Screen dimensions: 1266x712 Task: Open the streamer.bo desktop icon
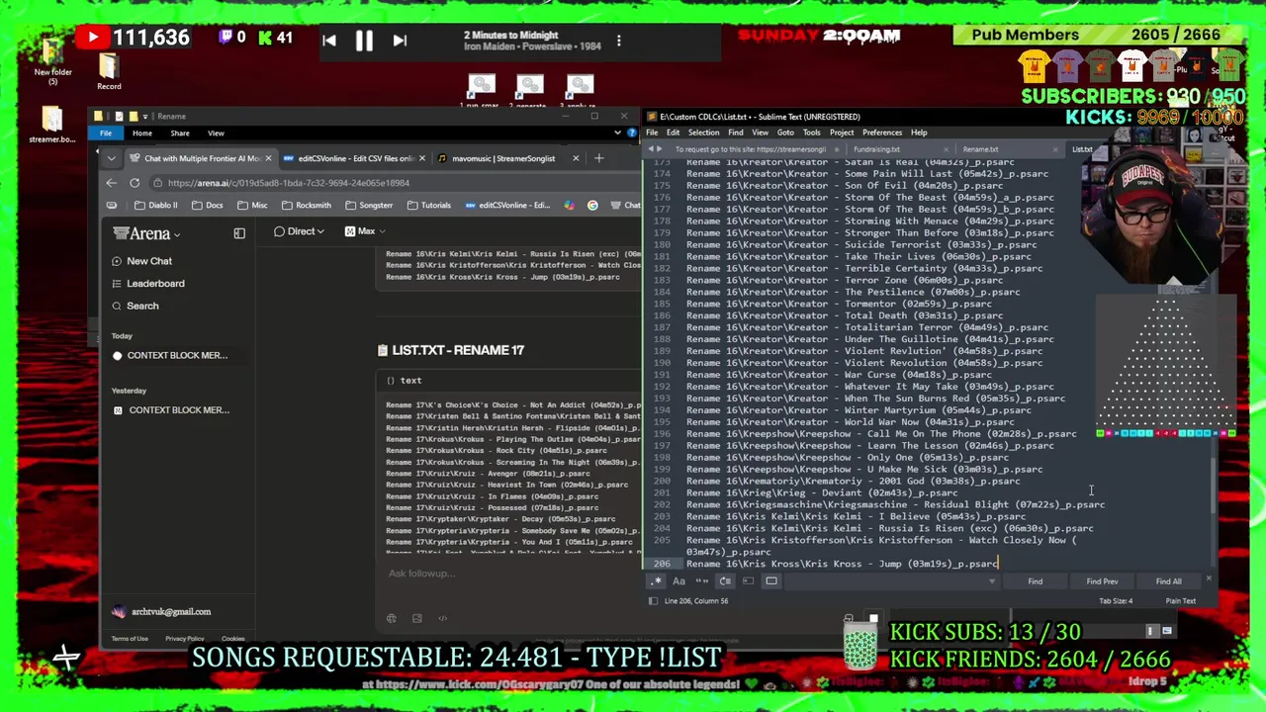point(52,124)
